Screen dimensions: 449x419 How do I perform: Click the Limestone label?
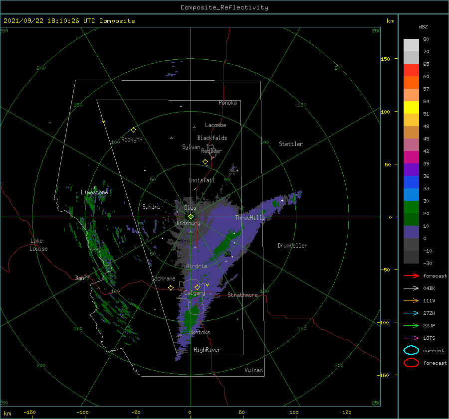pos(94,192)
